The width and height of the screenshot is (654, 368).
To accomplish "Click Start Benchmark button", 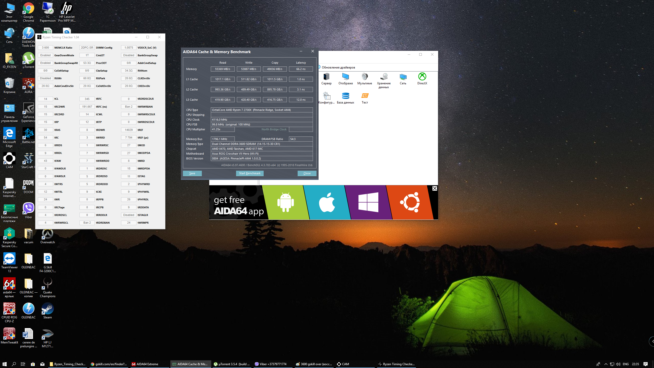I will (x=250, y=173).
